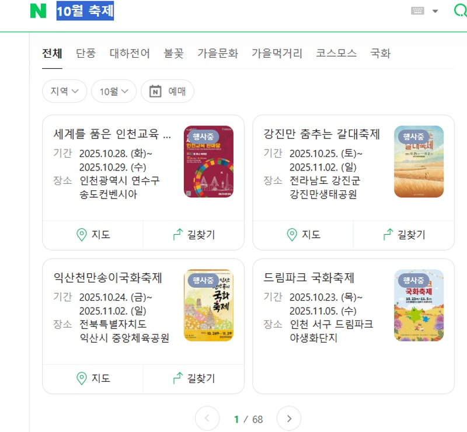The height and width of the screenshot is (432, 467).
Task: Click the left pagination chevron
Action: 207,419
